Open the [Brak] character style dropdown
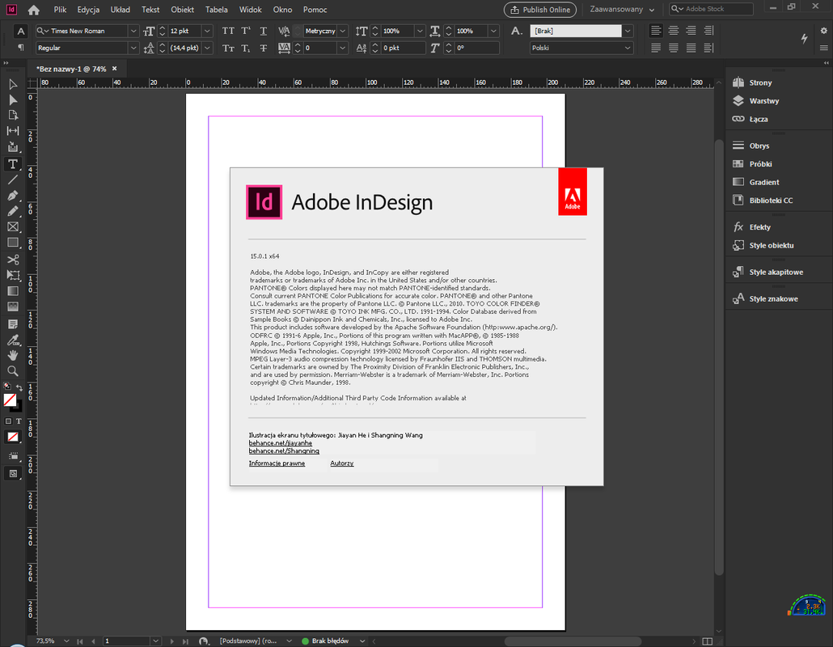 [x=628, y=31]
